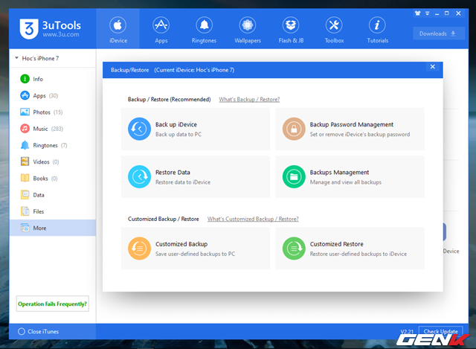476x349 pixels.
Task: Open the Apps store icon in top bar
Action: 161,25
